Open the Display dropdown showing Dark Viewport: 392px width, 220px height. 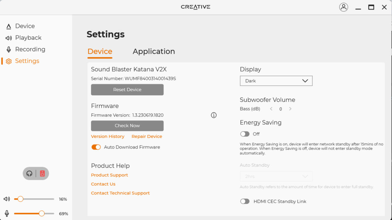(x=276, y=81)
